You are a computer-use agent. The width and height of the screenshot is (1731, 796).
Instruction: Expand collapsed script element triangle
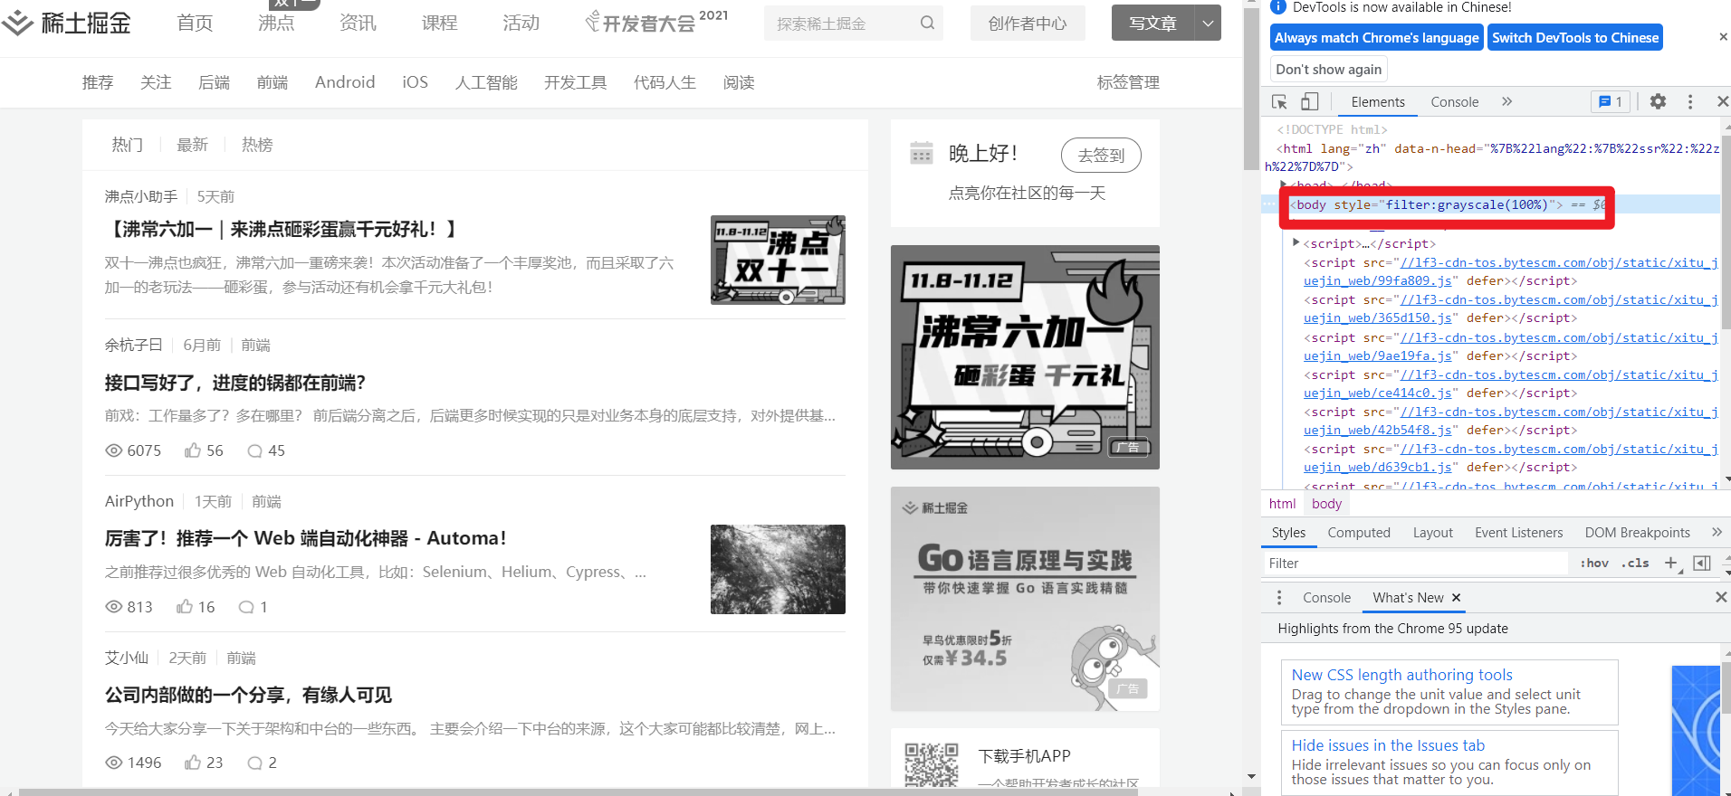(1296, 242)
